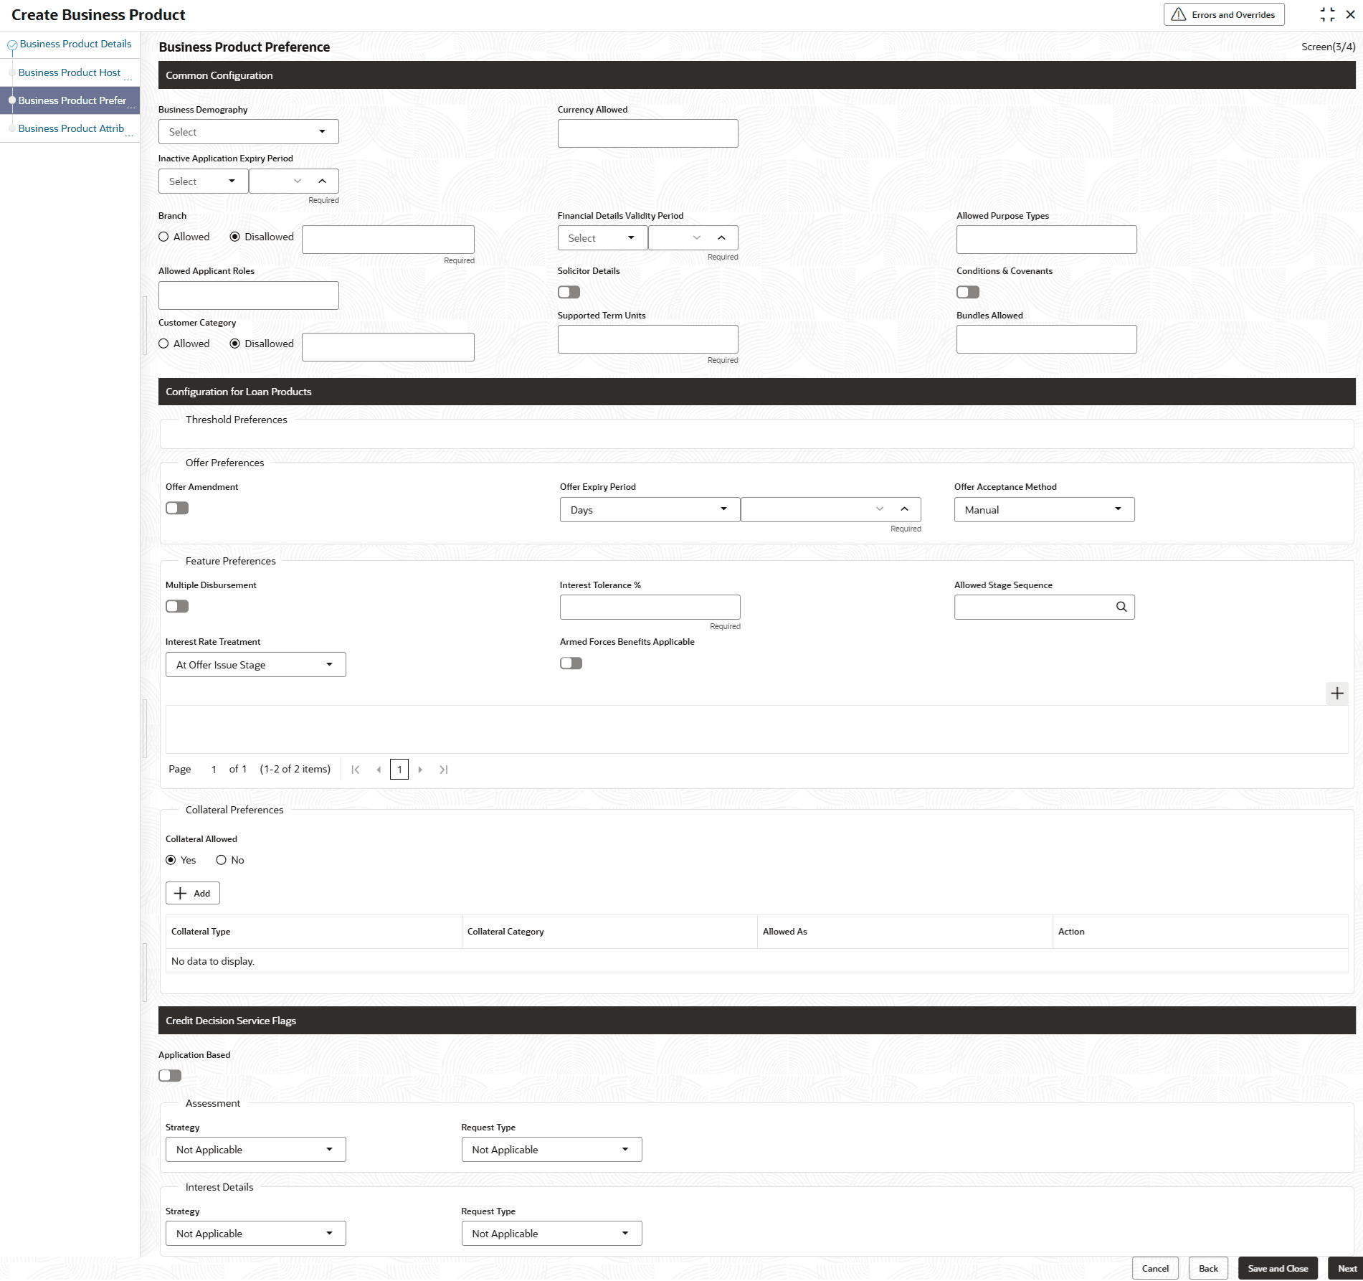Click the Allowed Applicant Roles field
This screenshot has height=1281, width=1363.
point(248,296)
